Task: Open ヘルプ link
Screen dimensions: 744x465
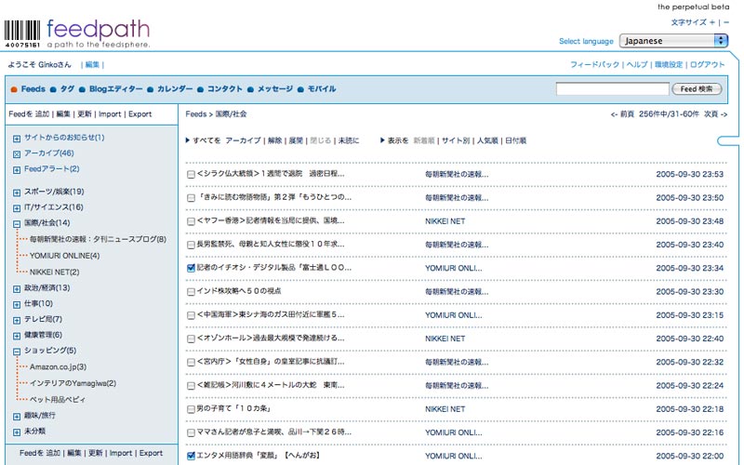Action: pyautogui.click(x=637, y=64)
